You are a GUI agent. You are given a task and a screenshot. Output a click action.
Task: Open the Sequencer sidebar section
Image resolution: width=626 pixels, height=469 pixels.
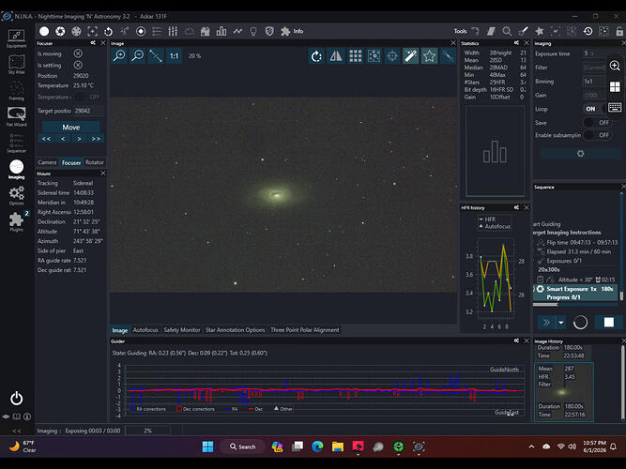pos(16,143)
